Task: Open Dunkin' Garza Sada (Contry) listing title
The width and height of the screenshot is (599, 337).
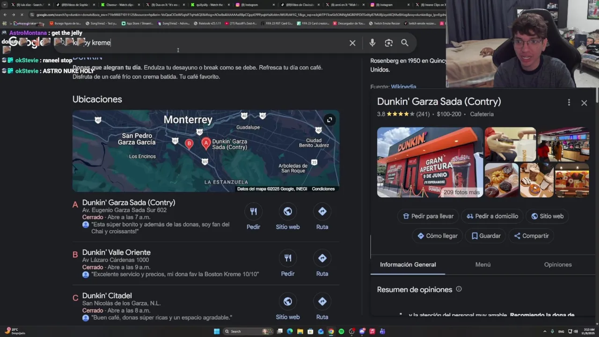Action: (x=129, y=203)
